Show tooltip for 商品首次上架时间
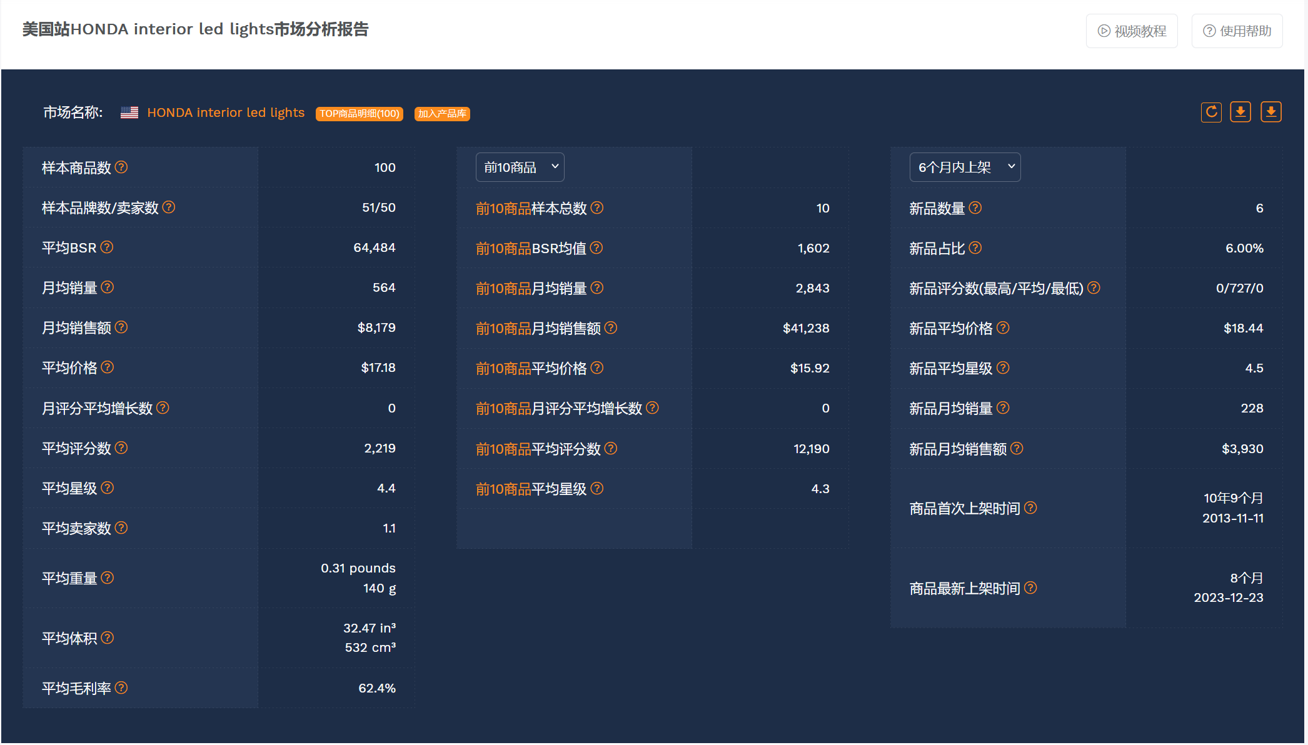The height and width of the screenshot is (745, 1308). [1030, 508]
